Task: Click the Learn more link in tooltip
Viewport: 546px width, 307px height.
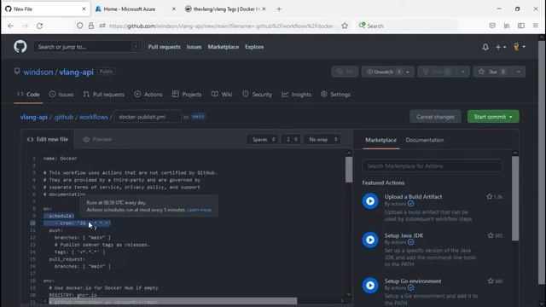Action: point(199,210)
